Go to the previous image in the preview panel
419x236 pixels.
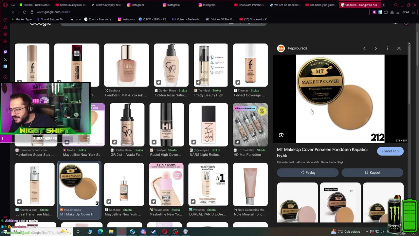(364, 48)
